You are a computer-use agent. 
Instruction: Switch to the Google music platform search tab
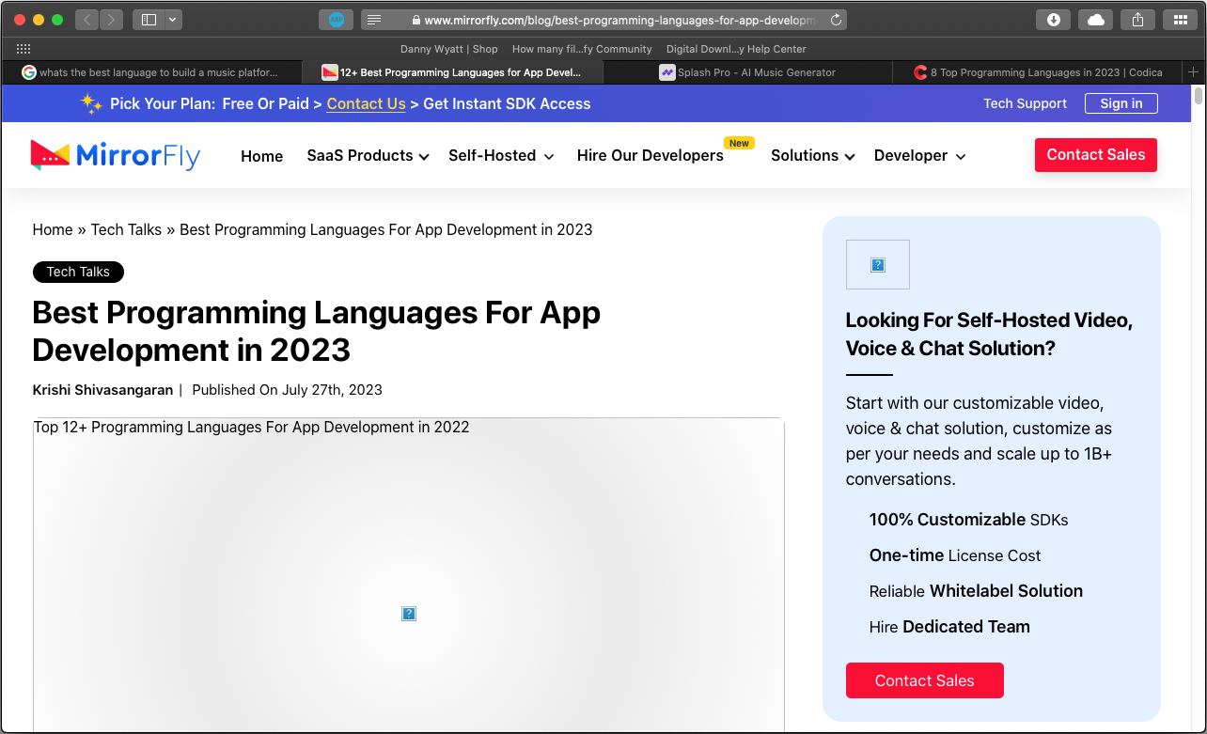[151, 72]
